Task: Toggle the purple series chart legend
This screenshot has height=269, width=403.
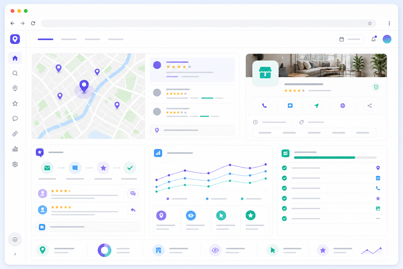Action: [x=177, y=199]
